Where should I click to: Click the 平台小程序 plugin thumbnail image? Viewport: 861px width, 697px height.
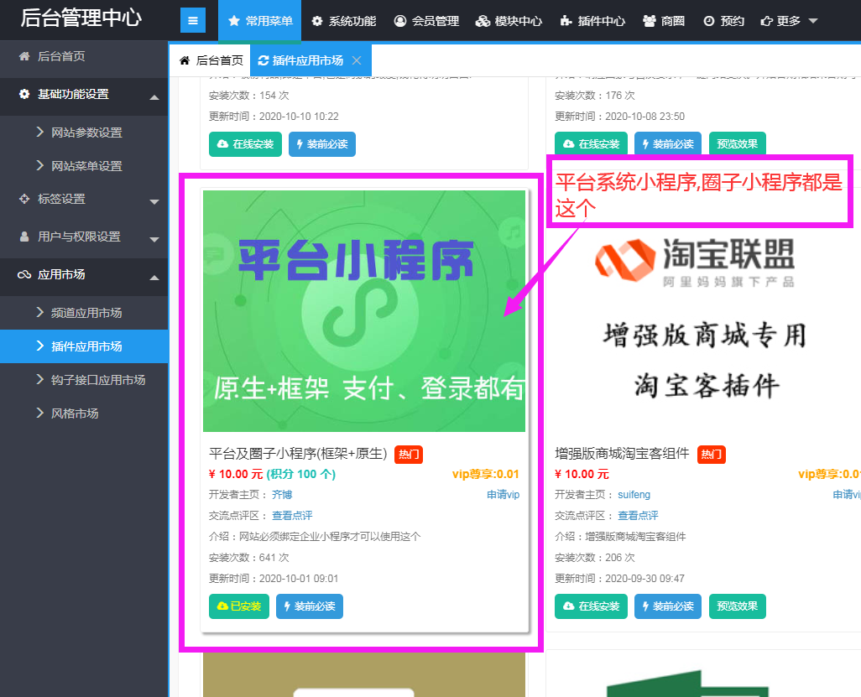[363, 311]
